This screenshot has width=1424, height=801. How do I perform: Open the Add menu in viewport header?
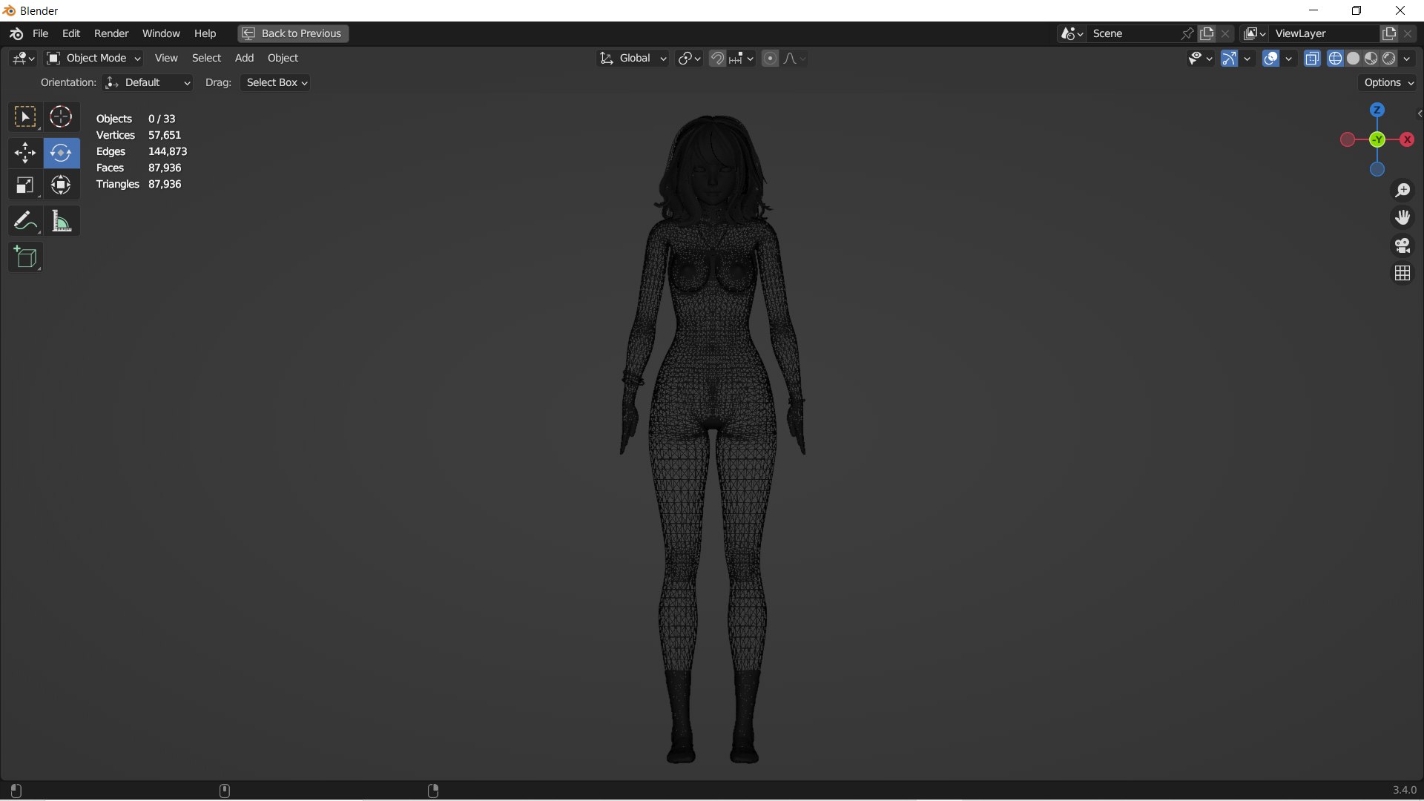coord(244,58)
